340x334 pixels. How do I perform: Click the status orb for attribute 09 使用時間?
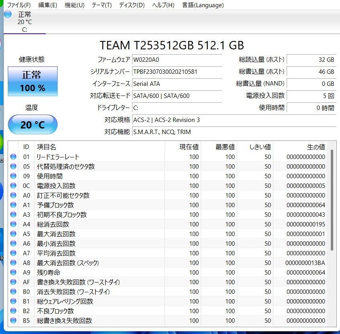[13, 176]
